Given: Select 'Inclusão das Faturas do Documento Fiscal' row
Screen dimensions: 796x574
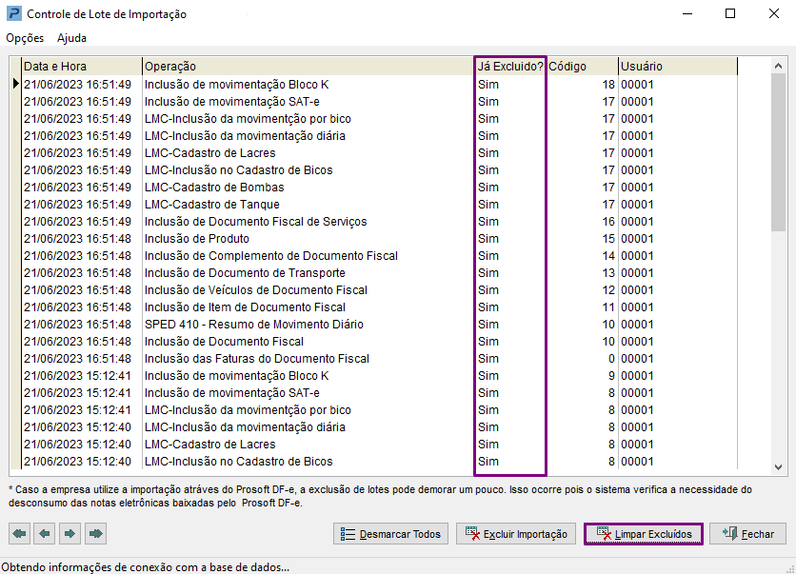Looking at the screenshot, I should click(379, 358).
